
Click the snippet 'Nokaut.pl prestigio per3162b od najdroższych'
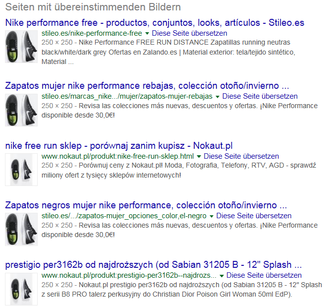click(149, 285)
